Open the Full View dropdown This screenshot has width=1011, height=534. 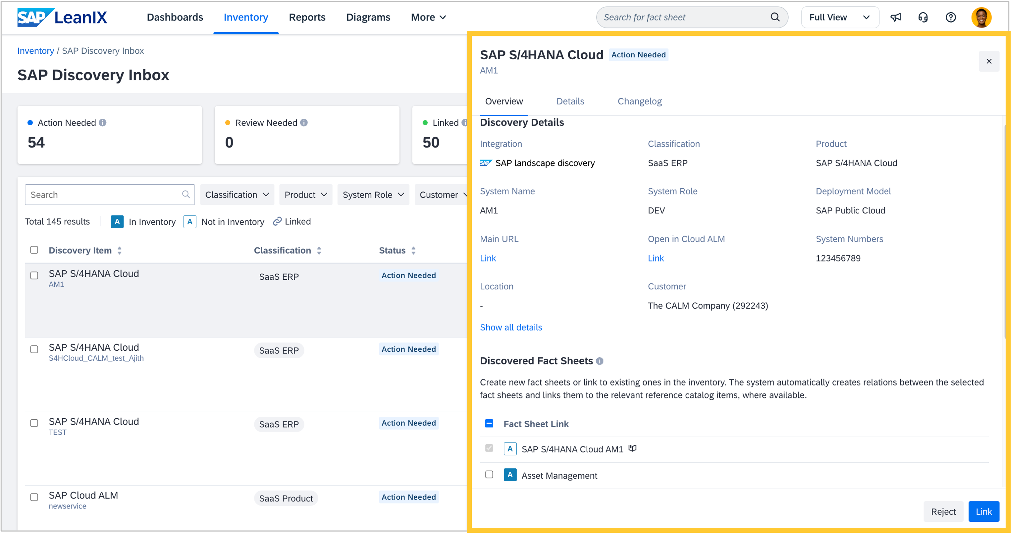pos(840,17)
